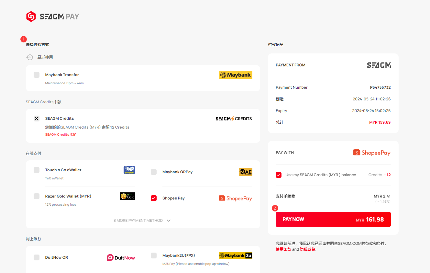Click the Maybank QRPay label

click(x=177, y=172)
